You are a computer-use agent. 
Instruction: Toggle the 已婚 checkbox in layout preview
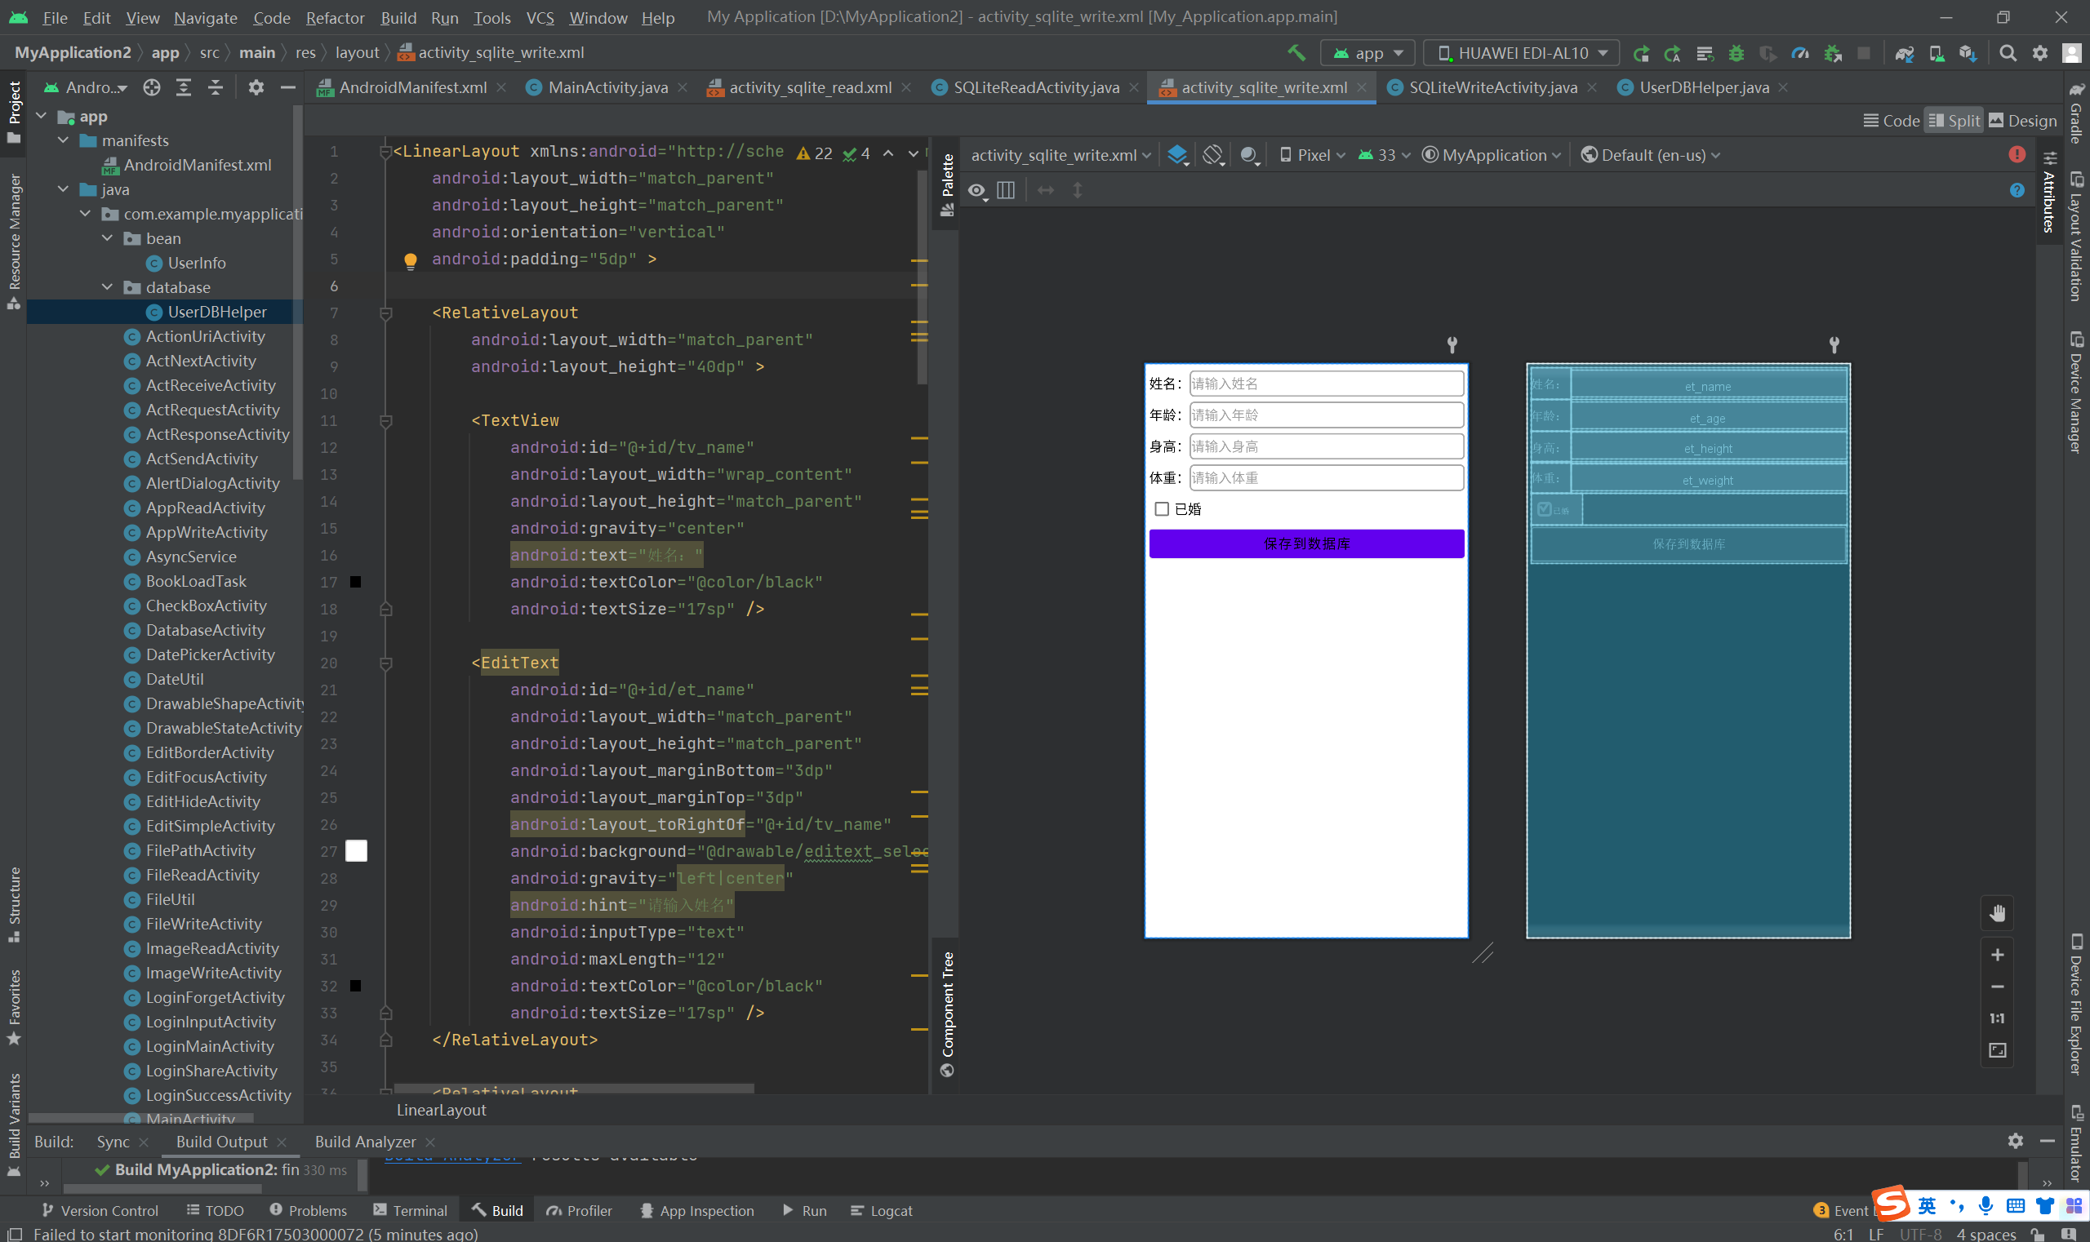[x=1162, y=509]
